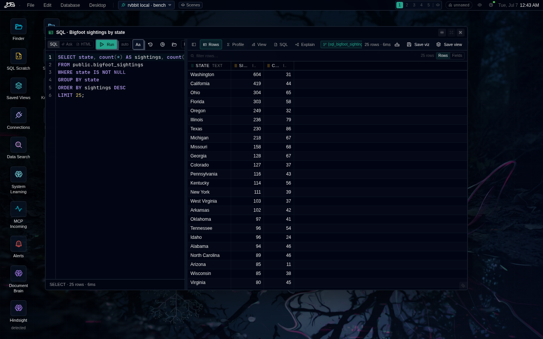Click the eye icon in the top bar

pos(480,5)
